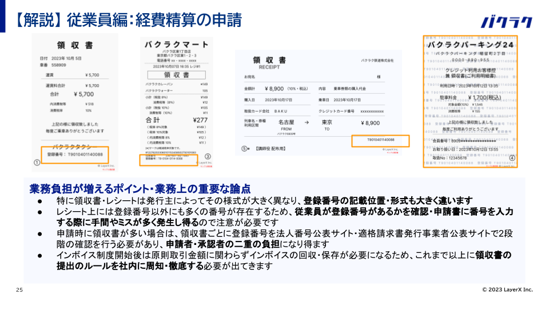Click fourth bullet about インボイス制度開始後
Viewport: 549px width, 309px height.
pos(284,260)
